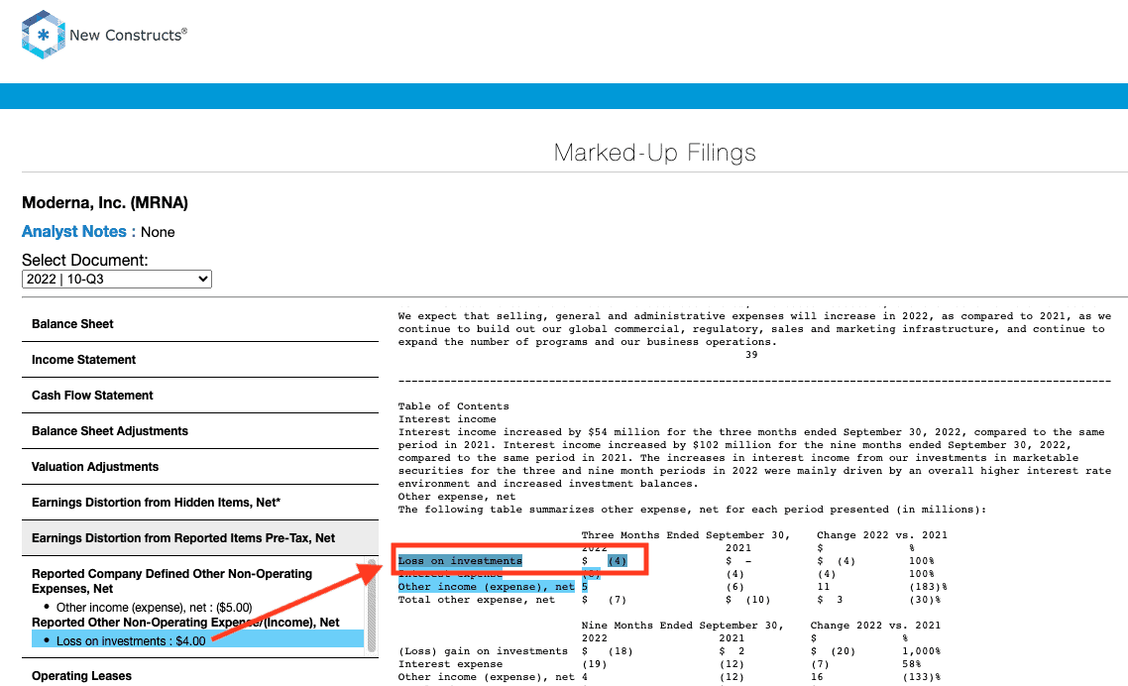Click 'Total other expense, net' row label
Image resolution: width=1128 pixels, height=686 pixels.
point(477,600)
